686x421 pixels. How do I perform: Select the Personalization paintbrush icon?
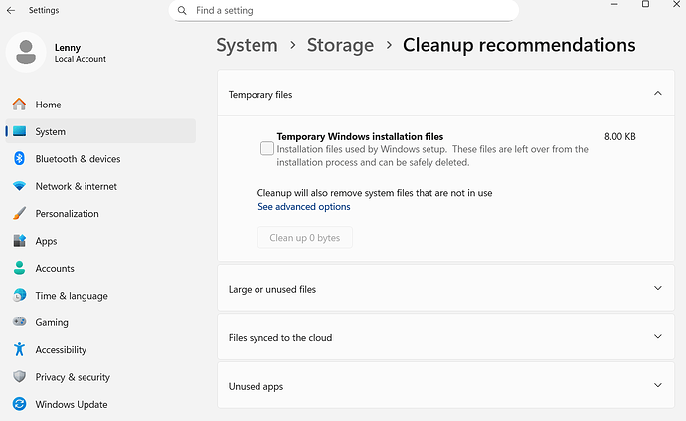(19, 213)
